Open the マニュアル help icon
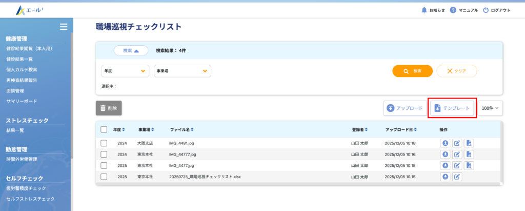Image resolution: width=525 pixels, height=211 pixels. [453, 10]
